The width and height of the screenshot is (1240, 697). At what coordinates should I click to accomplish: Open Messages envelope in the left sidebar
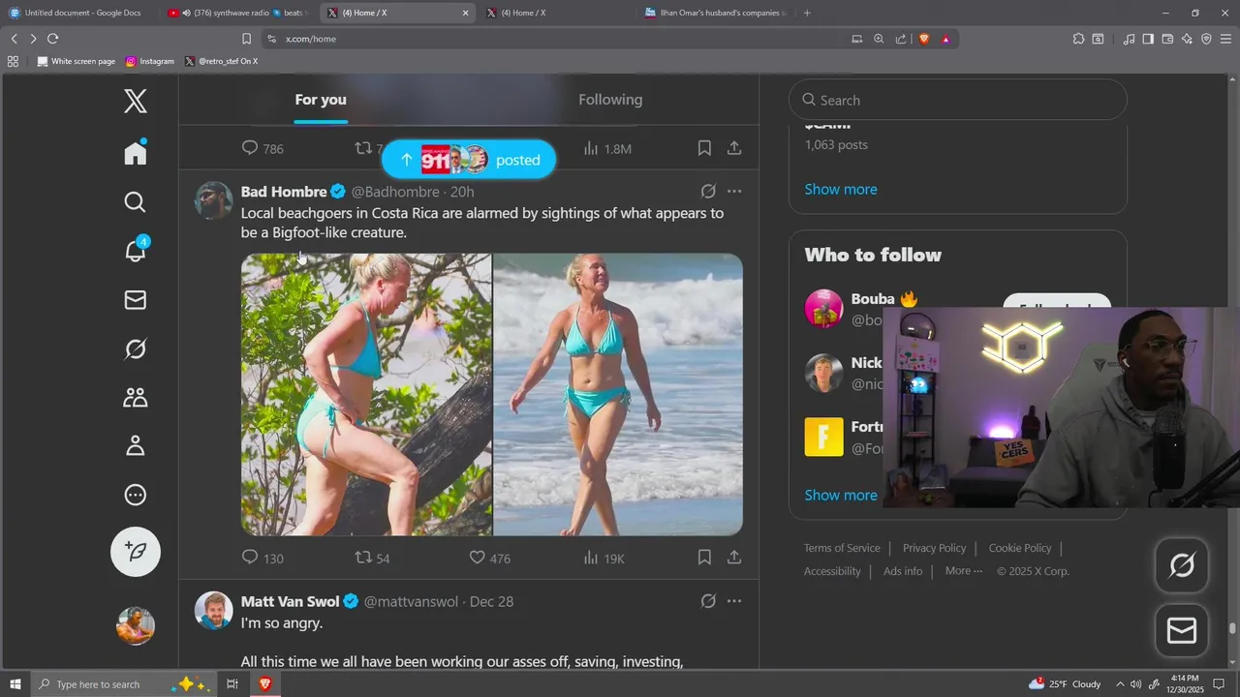[x=136, y=300]
